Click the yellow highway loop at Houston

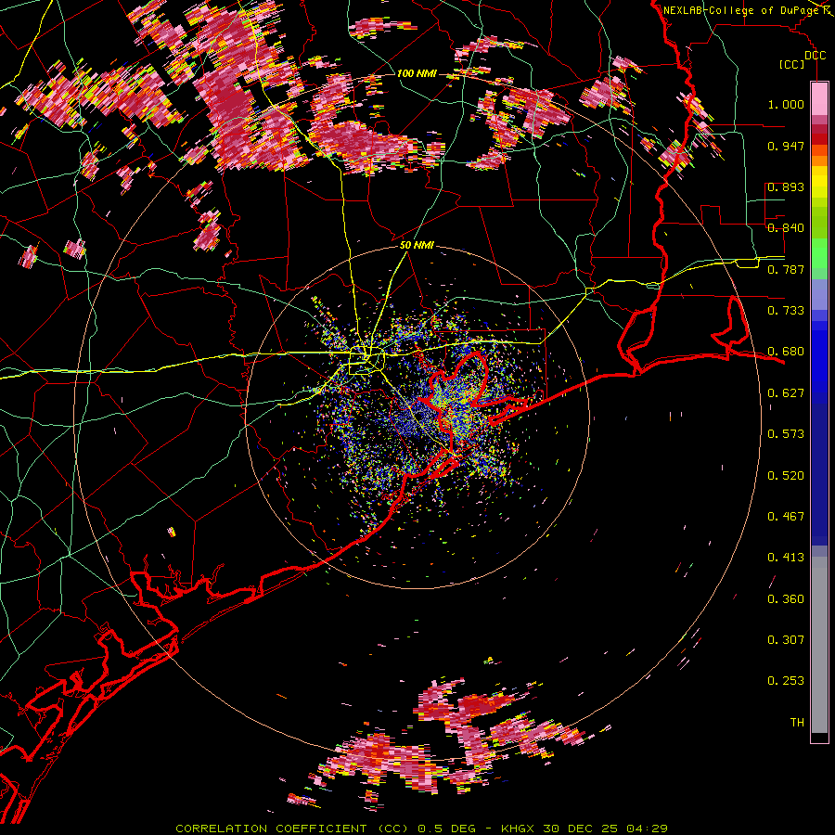(x=366, y=361)
